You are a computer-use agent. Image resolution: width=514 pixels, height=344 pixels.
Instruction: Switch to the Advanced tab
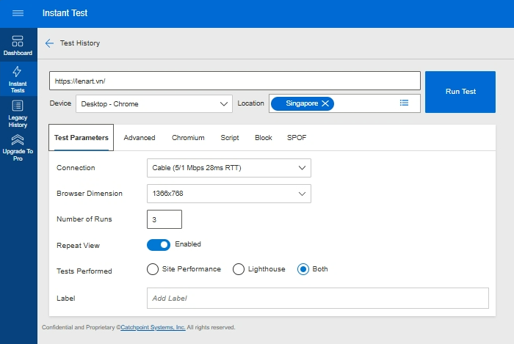tap(140, 138)
